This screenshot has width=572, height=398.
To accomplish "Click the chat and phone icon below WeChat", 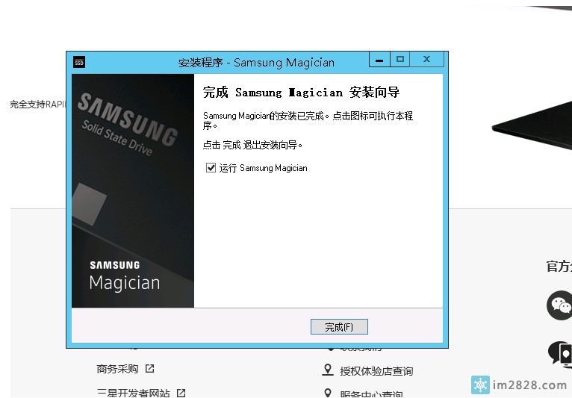I will coord(560,353).
